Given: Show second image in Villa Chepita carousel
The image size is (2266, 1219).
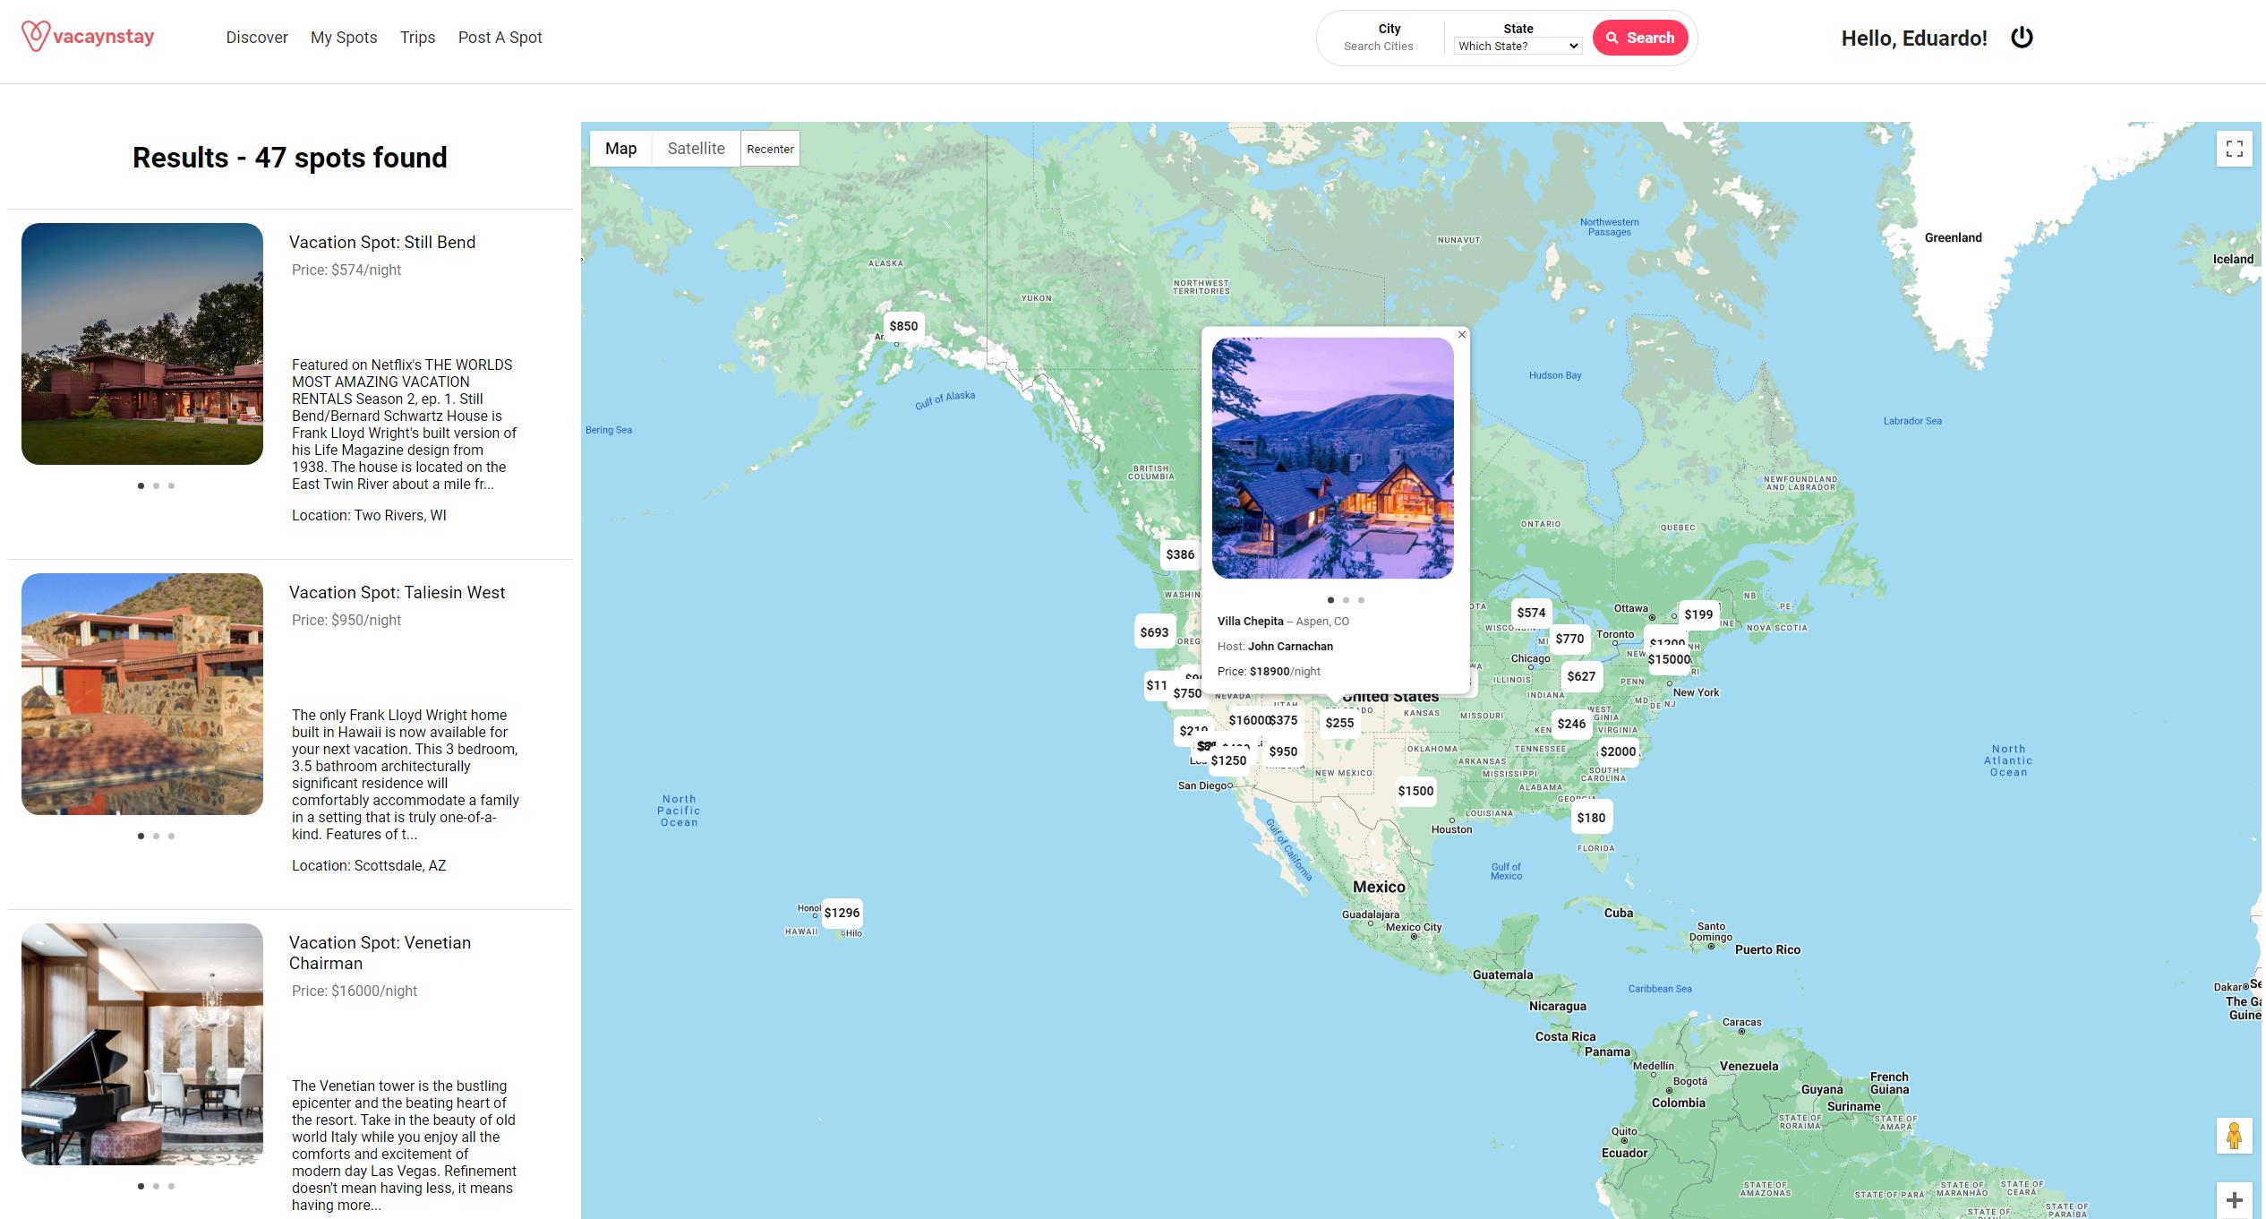Looking at the screenshot, I should (x=1346, y=600).
